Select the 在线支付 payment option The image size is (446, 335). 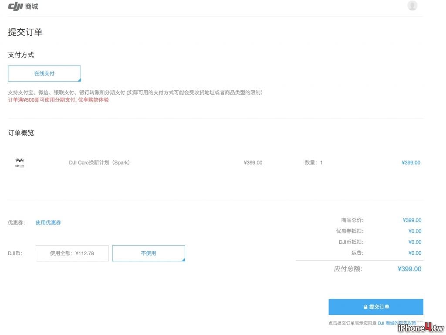pos(44,73)
